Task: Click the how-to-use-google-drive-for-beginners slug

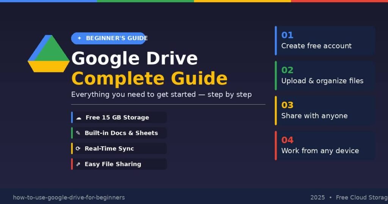Action: pos(69,198)
